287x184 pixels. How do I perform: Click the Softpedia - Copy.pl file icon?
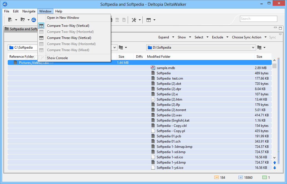(x=153, y=131)
